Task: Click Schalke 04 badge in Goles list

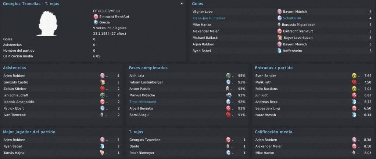Action: [x=279, y=18]
